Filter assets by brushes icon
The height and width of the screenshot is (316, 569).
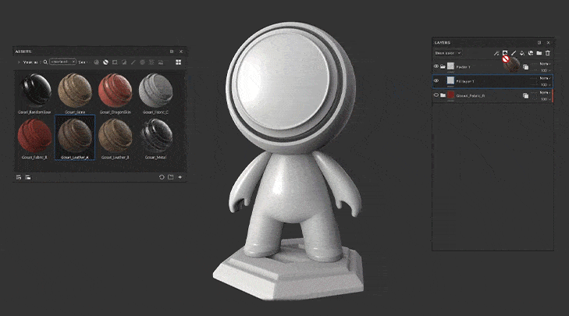click(x=133, y=62)
